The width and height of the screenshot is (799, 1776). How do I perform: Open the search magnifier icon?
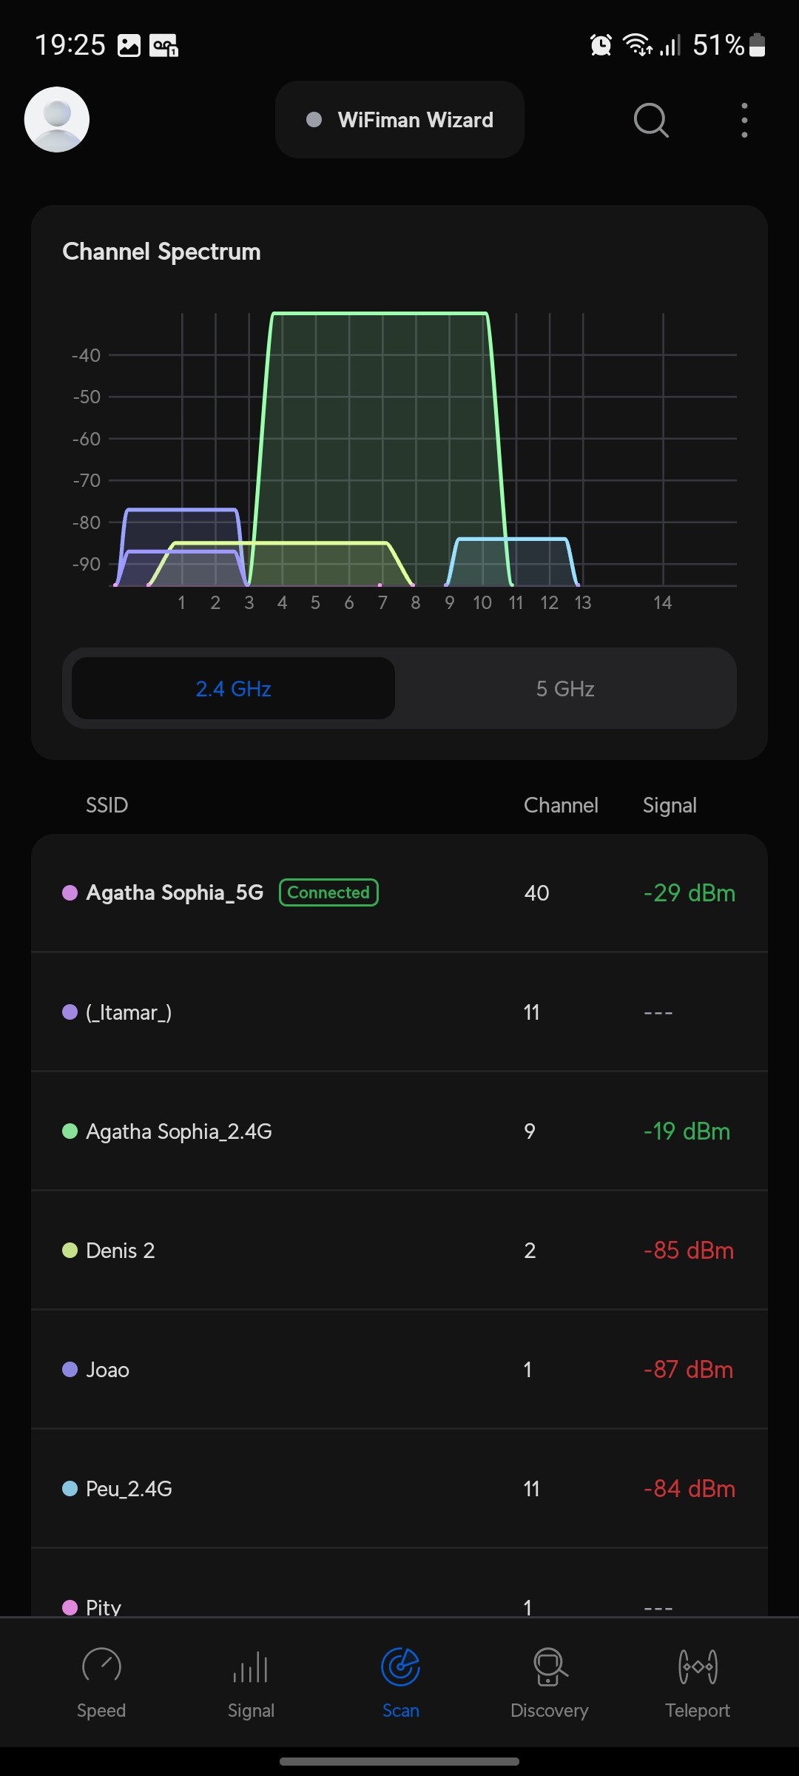pyautogui.click(x=651, y=120)
